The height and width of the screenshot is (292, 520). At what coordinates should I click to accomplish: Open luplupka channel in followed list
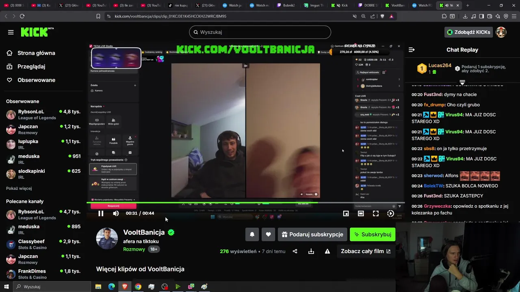pos(43,144)
